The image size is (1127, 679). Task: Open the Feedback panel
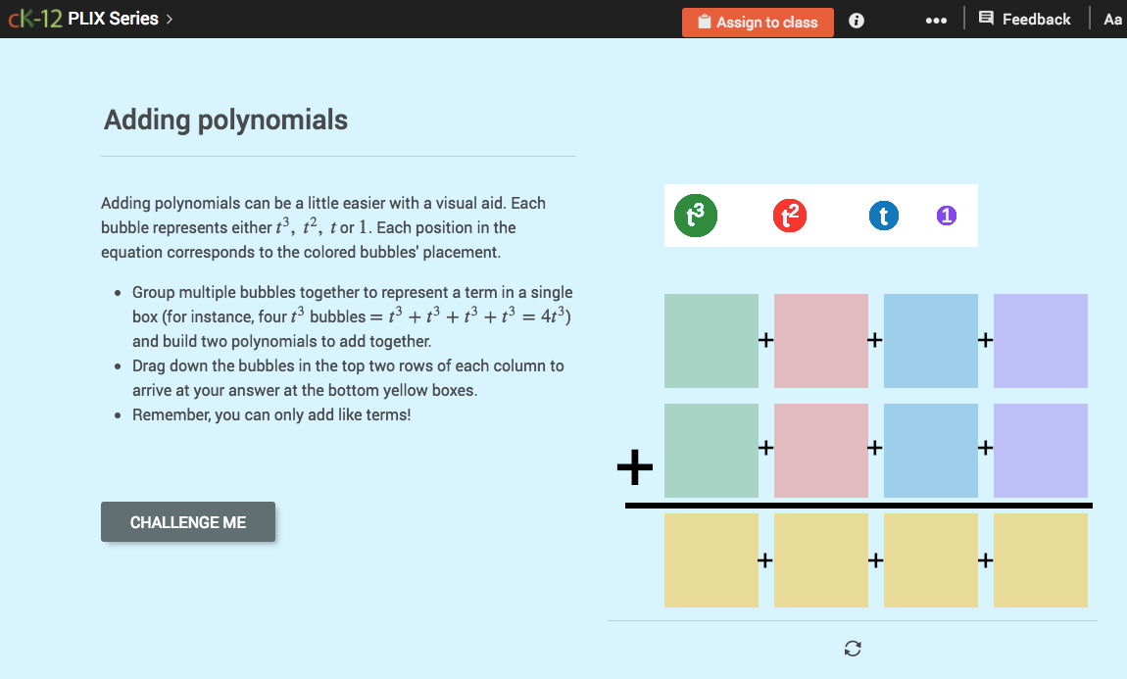pos(1024,18)
